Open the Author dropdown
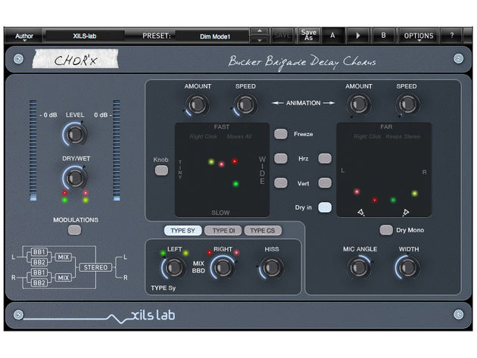The image size is (477, 358). [x=24, y=36]
